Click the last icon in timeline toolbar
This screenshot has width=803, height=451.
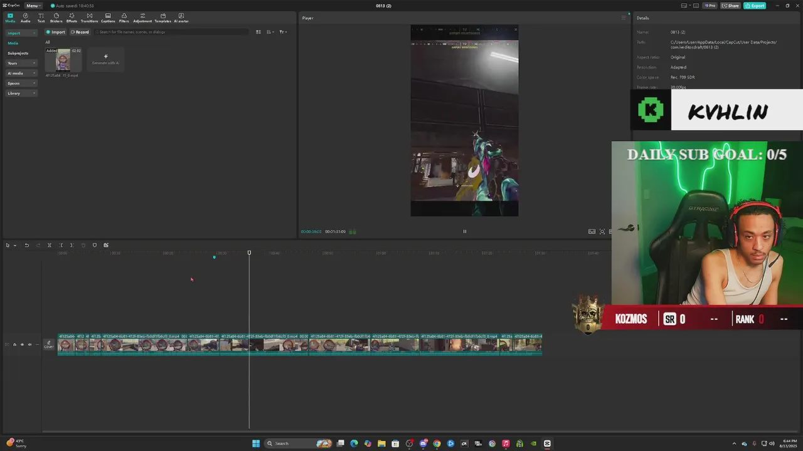tap(106, 245)
